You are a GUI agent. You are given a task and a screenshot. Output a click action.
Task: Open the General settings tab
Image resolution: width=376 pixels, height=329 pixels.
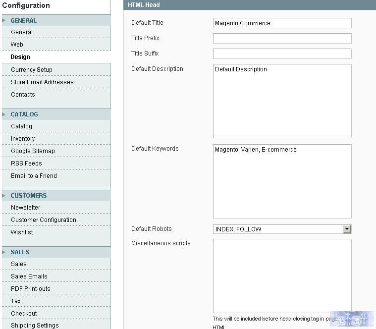click(x=56, y=32)
